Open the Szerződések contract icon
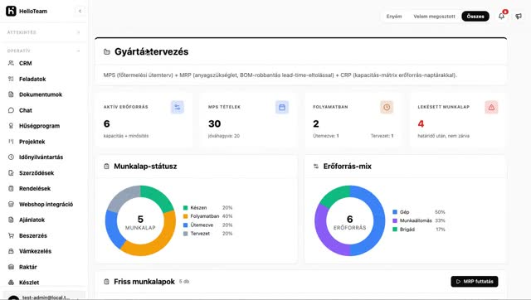Image resolution: width=531 pixels, height=300 pixels. point(11,173)
